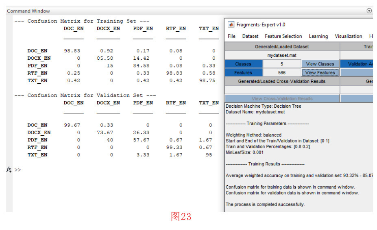Viewport: 377px width, 230px height.
Task: Select the classes count field showing 5
Action: 282,64
